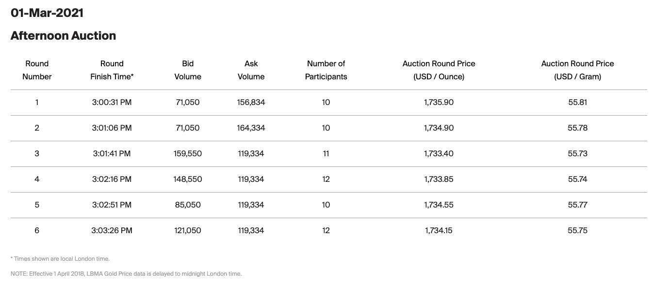Select the 159,550 bid volume cell

click(x=188, y=154)
